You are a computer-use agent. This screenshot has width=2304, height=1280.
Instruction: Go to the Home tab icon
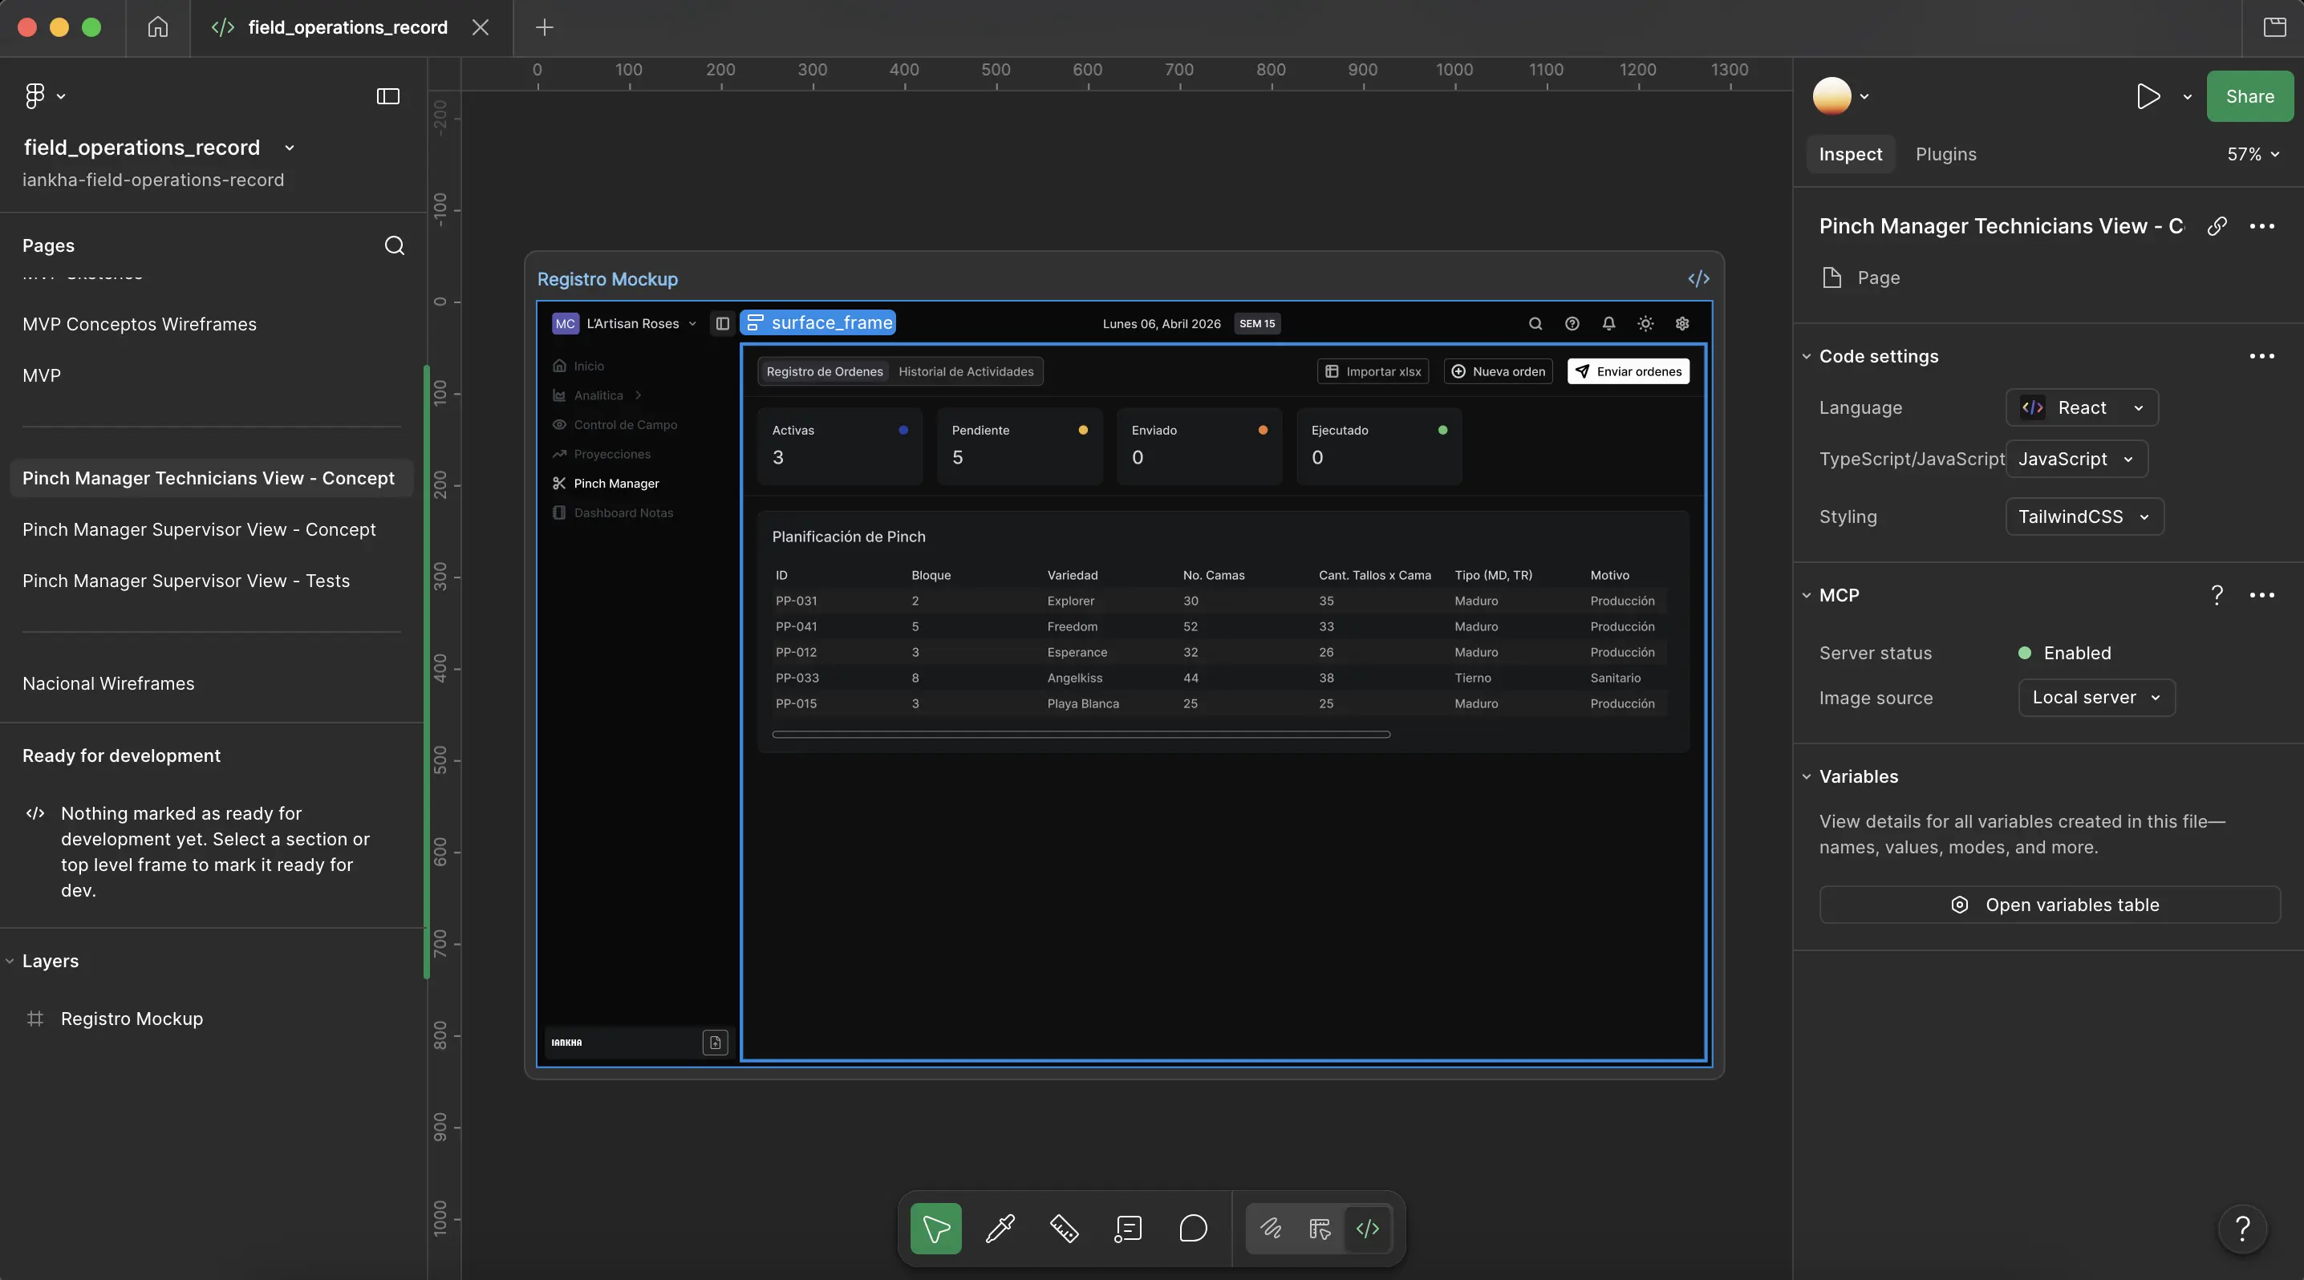tap(157, 26)
